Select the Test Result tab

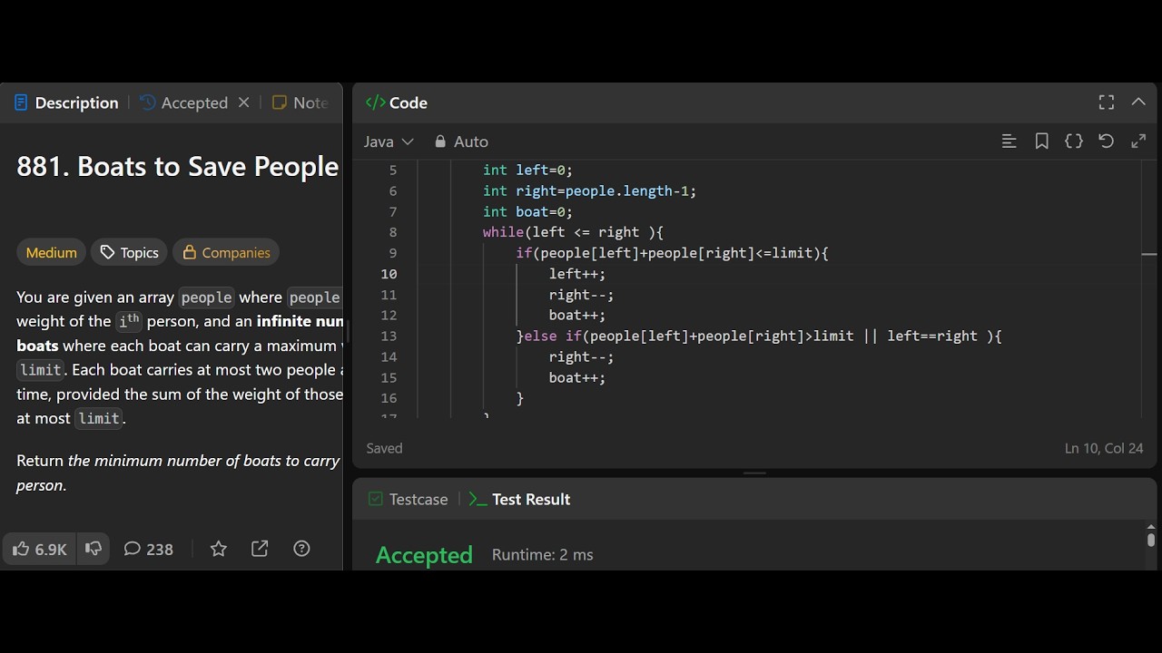[520, 500]
